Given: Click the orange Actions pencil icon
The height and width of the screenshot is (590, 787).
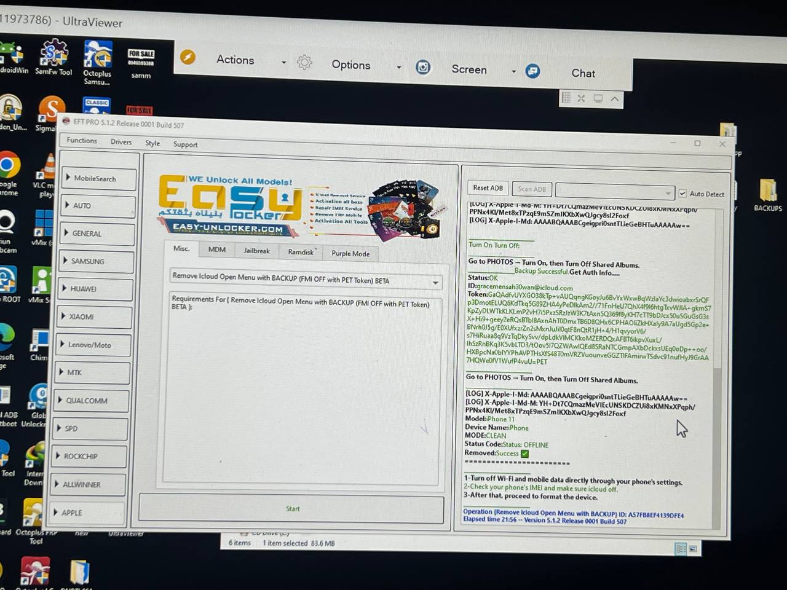Looking at the screenshot, I should [x=188, y=57].
